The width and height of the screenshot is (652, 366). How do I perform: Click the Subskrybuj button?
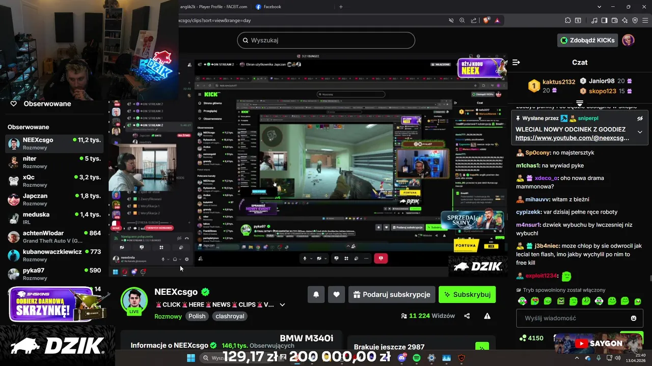click(x=467, y=294)
